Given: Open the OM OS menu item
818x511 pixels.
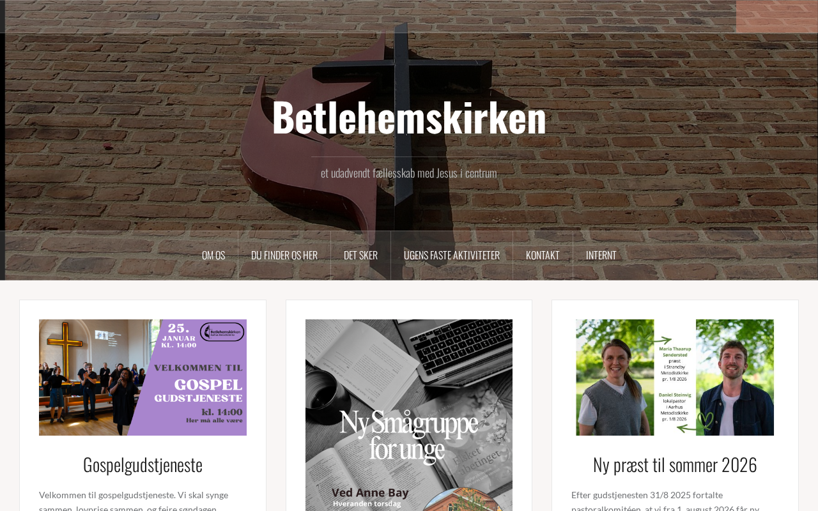Looking at the screenshot, I should (x=213, y=256).
